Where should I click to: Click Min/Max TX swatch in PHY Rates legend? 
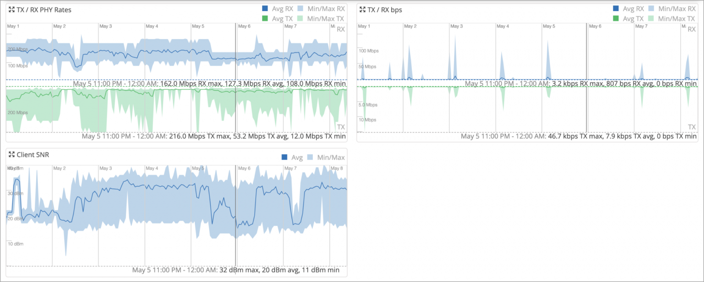tap(300, 18)
